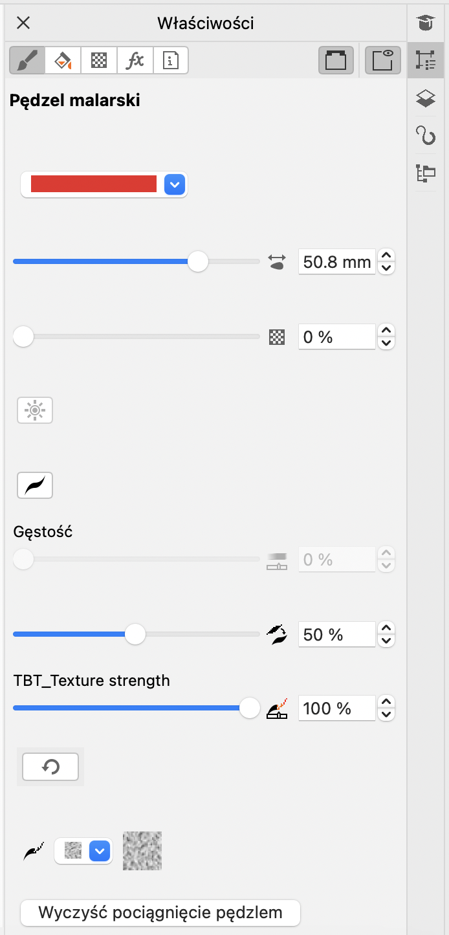Toggle the view-eye panel mode button
The image size is (449, 935).
pyautogui.click(x=383, y=61)
